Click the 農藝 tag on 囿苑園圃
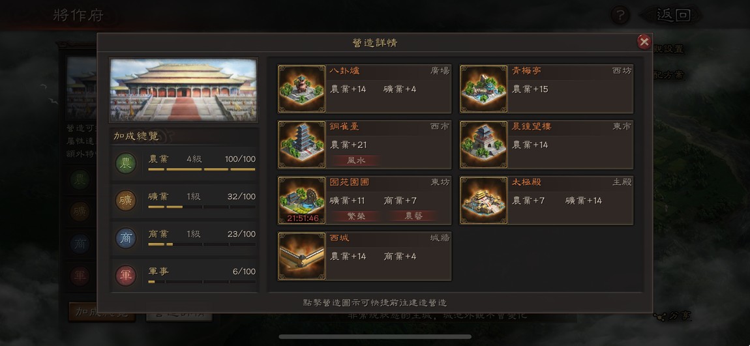Image resolution: width=750 pixels, height=346 pixels. pos(413,216)
